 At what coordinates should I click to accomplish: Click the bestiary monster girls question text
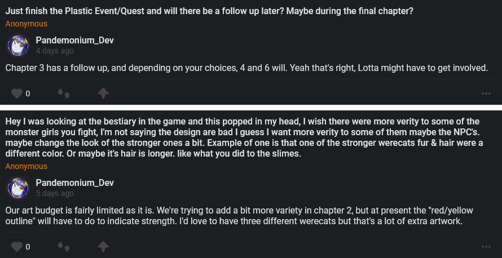tap(243, 137)
